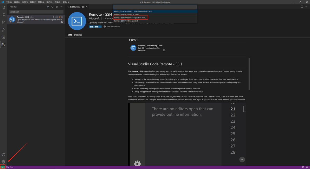Refresh the extensions list
The height and width of the screenshot is (169, 310).
click(52, 7)
